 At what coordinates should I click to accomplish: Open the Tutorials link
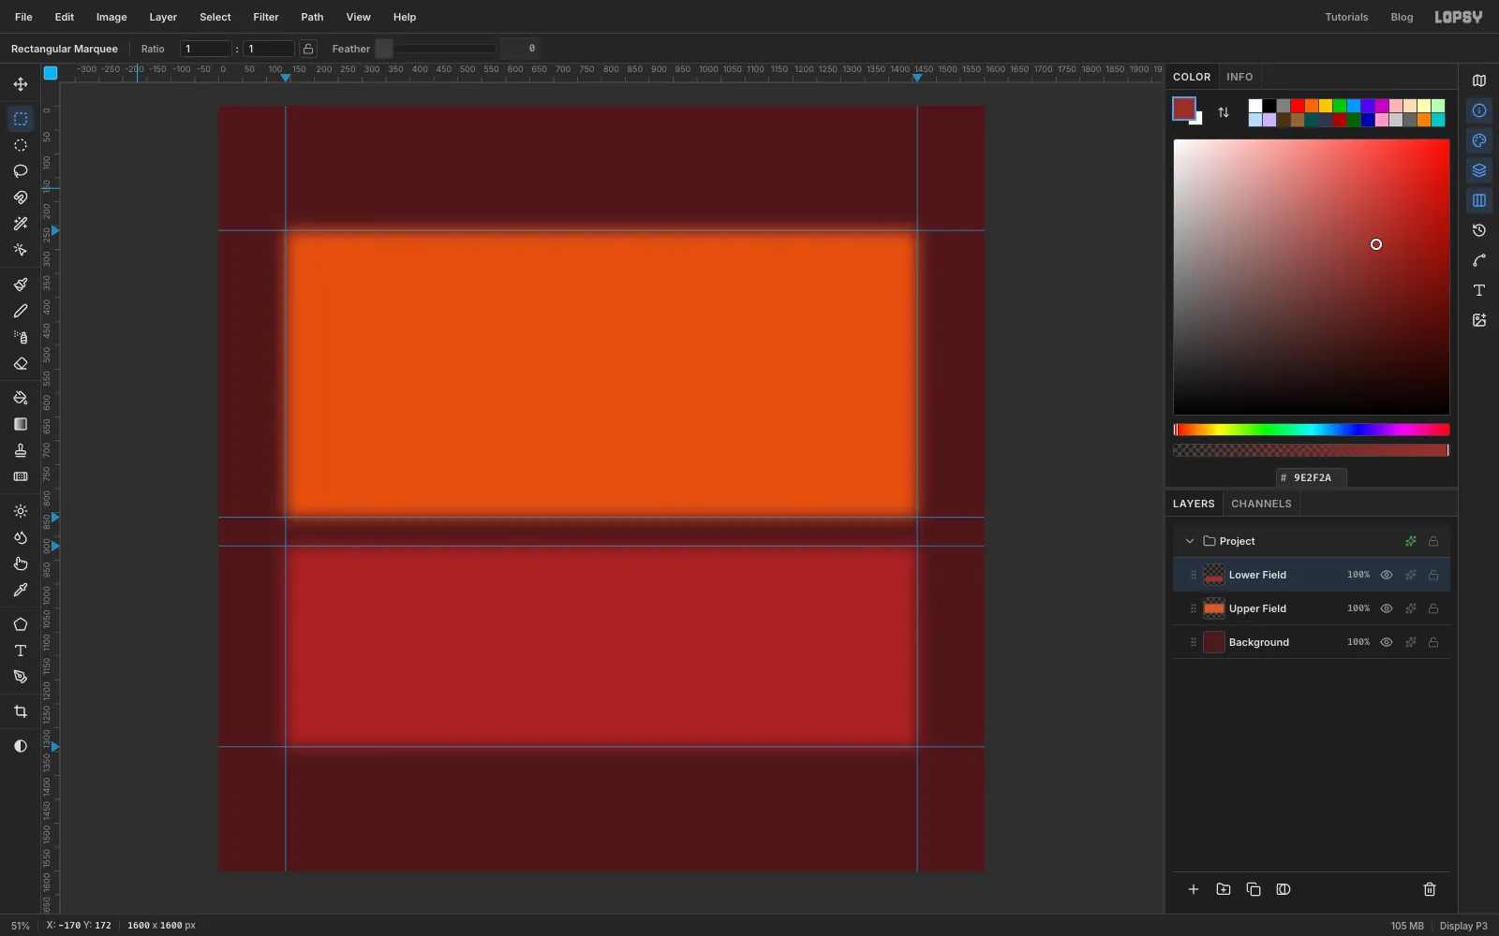(x=1346, y=17)
